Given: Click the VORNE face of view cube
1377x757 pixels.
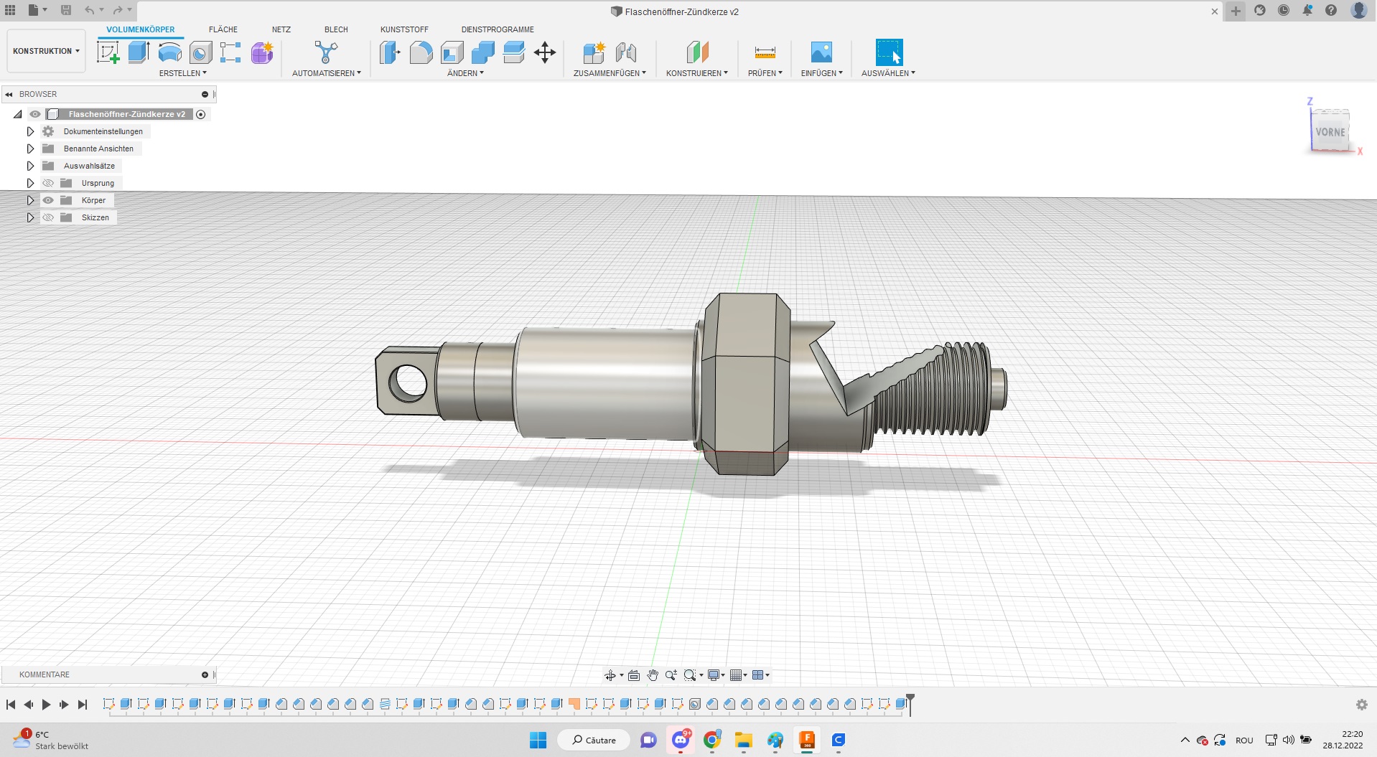Looking at the screenshot, I should (1330, 132).
